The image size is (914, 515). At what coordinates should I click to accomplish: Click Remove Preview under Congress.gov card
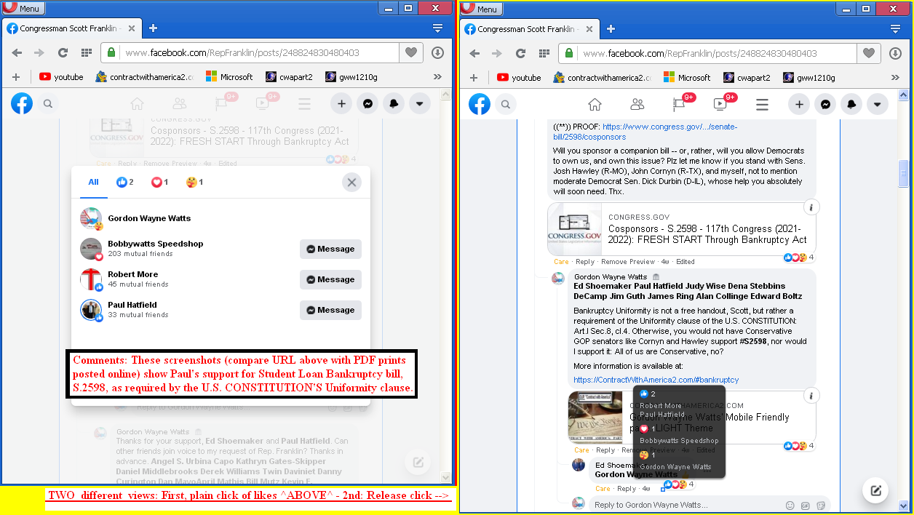[x=627, y=262]
